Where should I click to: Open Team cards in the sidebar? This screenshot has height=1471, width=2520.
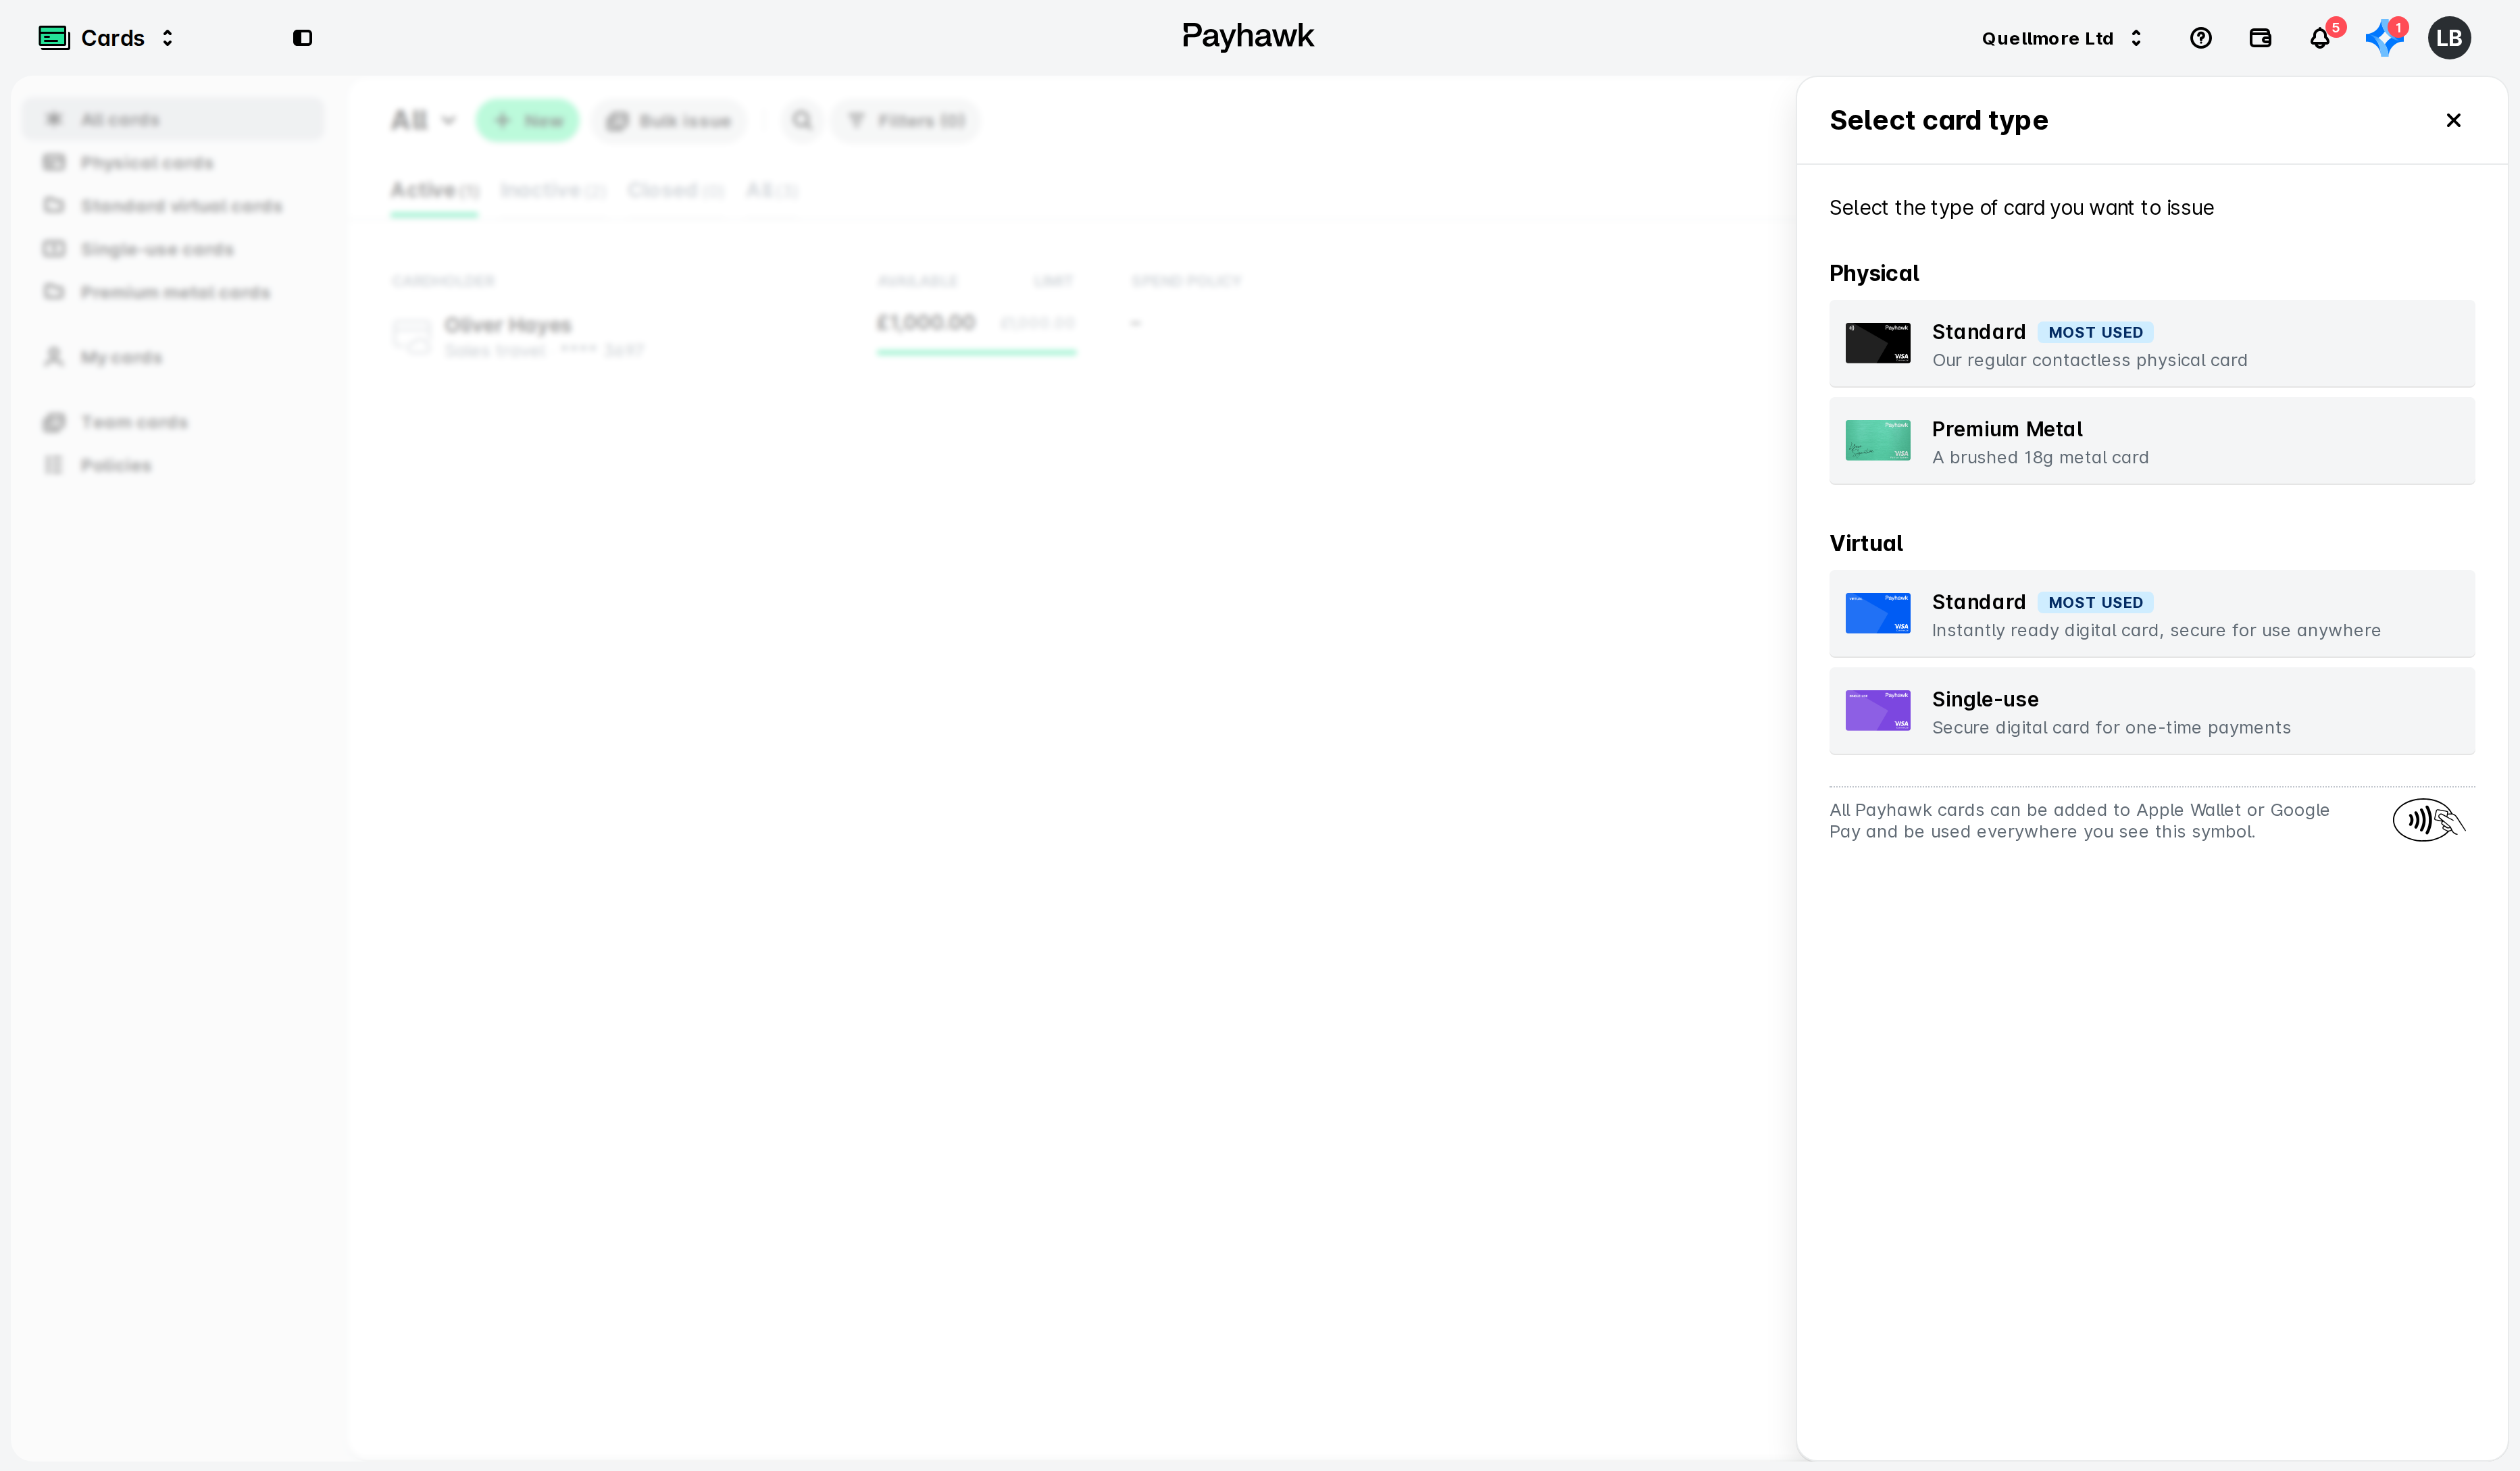[x=173, y=422]
